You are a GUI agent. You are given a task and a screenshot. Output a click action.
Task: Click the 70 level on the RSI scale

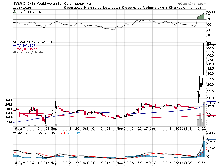pyautogui.click(x=209, y=19)
